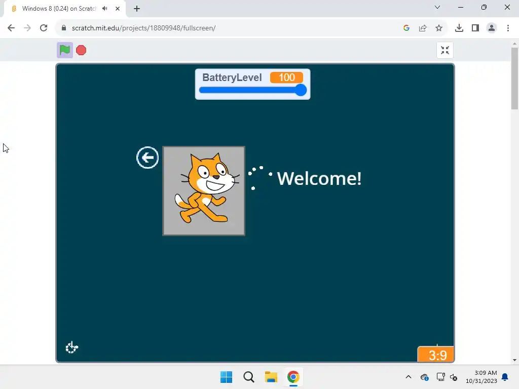This screenshot has width=519, height=389.
Task: Click the BatteryLevel value 100
Action: (x=287, y=77)
